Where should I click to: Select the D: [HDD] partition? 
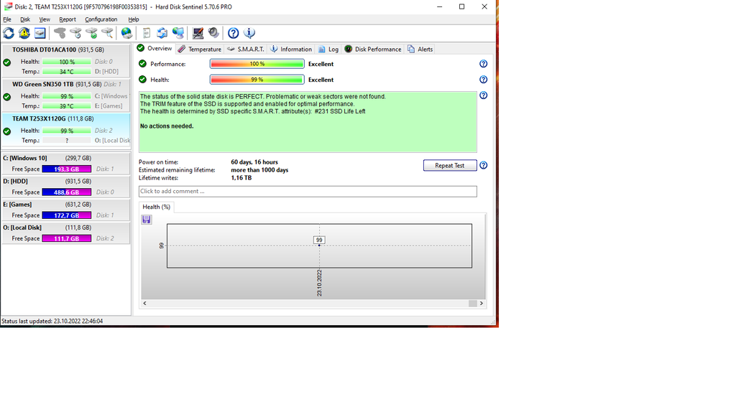65,187
